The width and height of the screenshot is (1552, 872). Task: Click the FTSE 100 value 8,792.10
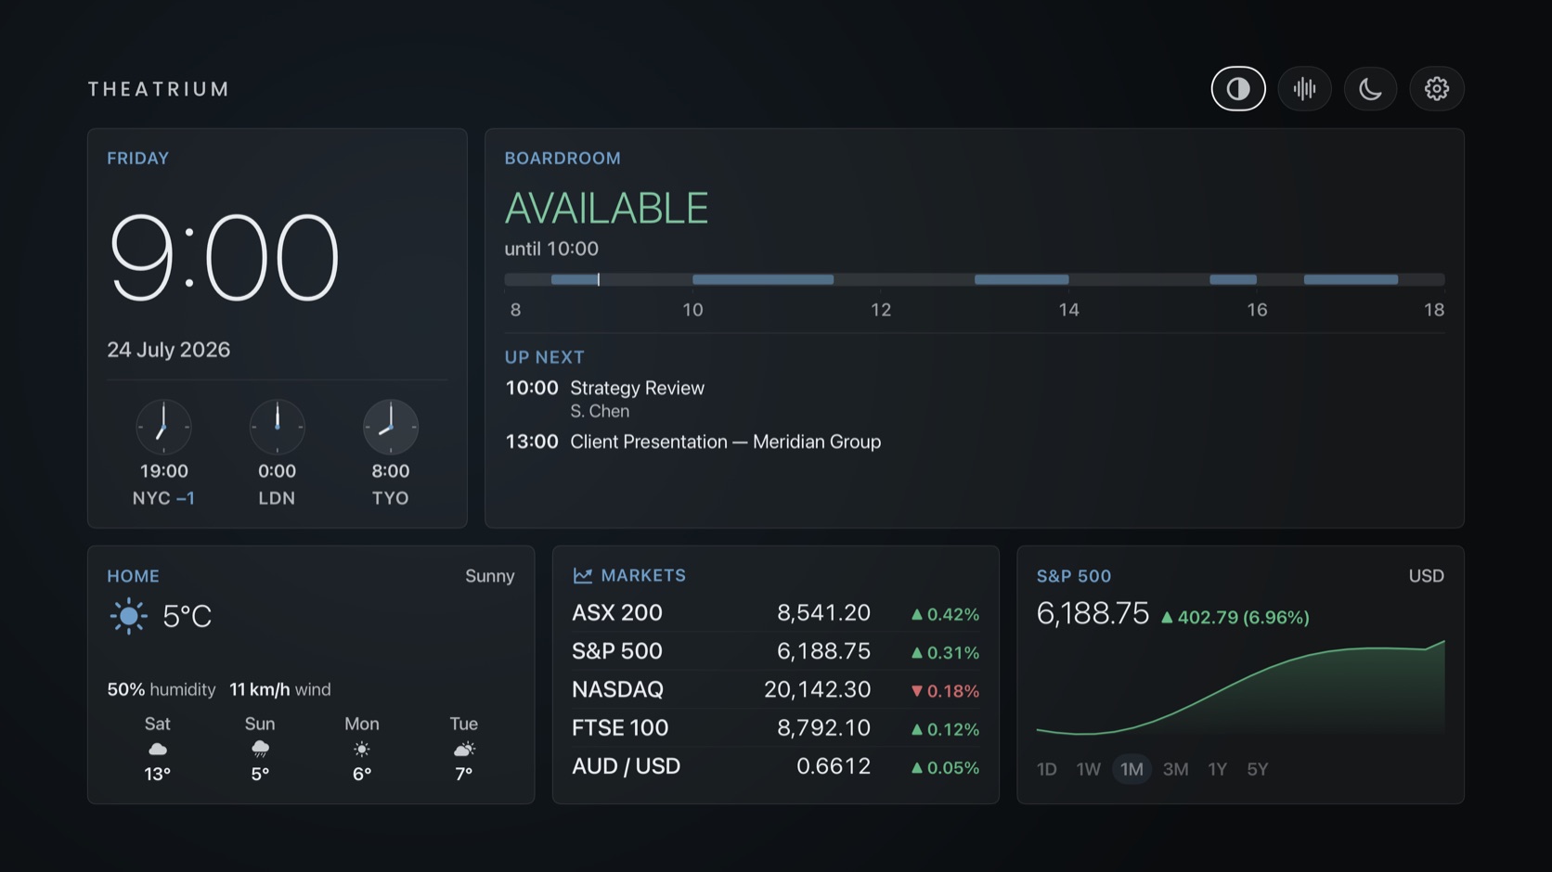click(823, 728)
